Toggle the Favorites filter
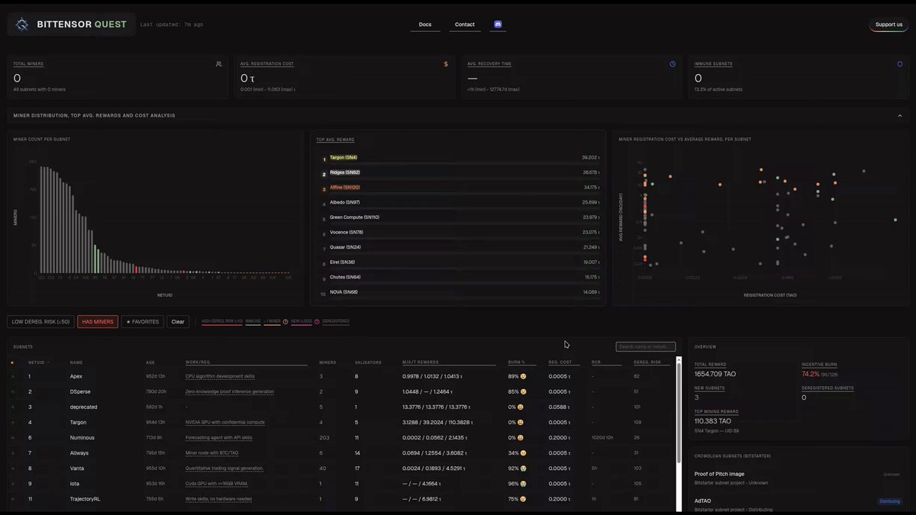The height and width of the screenshot is (515, 916). point(143,321)
